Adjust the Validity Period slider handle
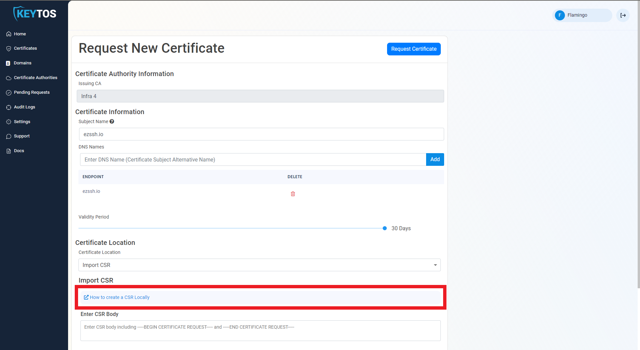640x350 pixels. pyautogui.click(x=384, y=228)
